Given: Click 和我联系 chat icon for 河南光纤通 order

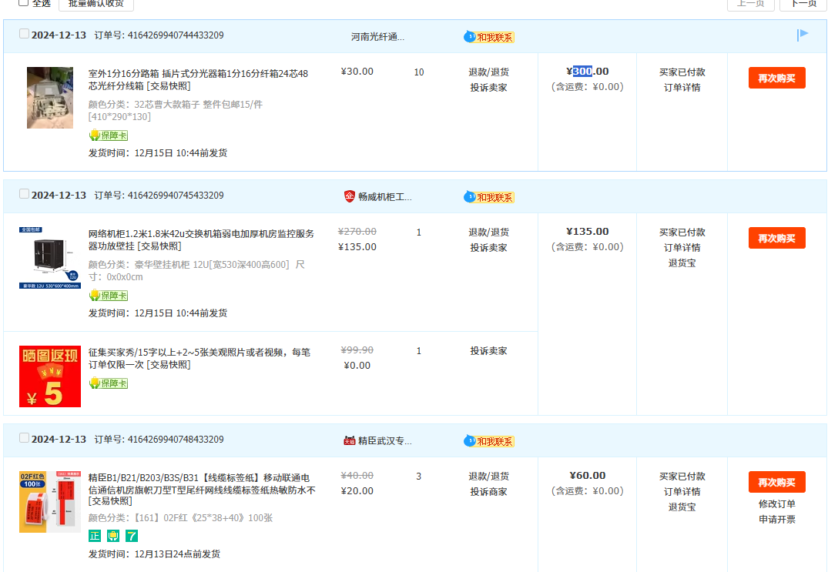Looking at the screenshot, I should (x=489, y=37).
